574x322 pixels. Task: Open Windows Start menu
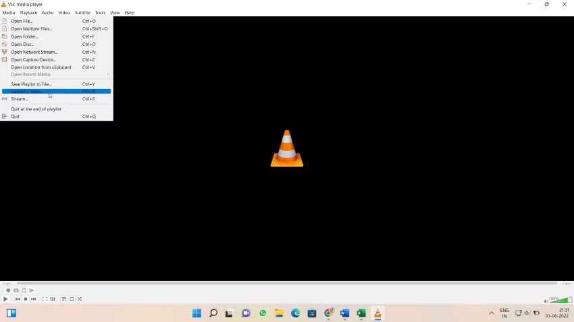pyautogui.click(x=197, y=313)
